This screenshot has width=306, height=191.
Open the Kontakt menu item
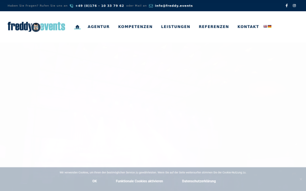248,26
